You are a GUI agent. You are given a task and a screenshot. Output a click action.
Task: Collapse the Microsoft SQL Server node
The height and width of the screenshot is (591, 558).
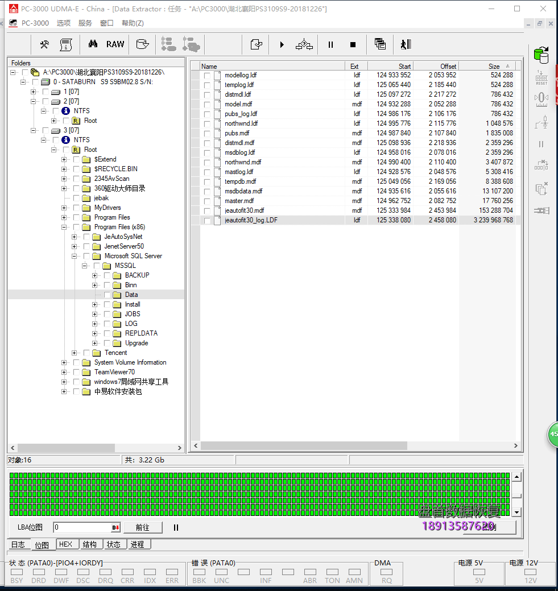pyautogui.click(x=75, y=257)
